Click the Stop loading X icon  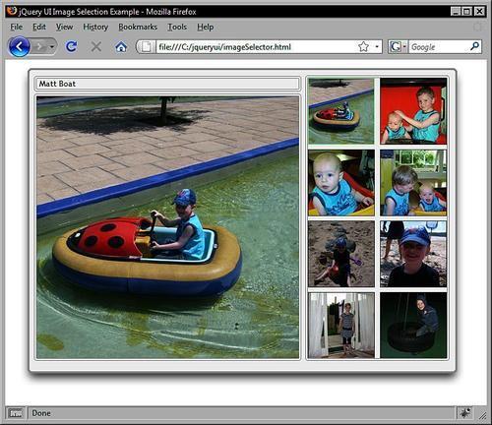(96, 46)
